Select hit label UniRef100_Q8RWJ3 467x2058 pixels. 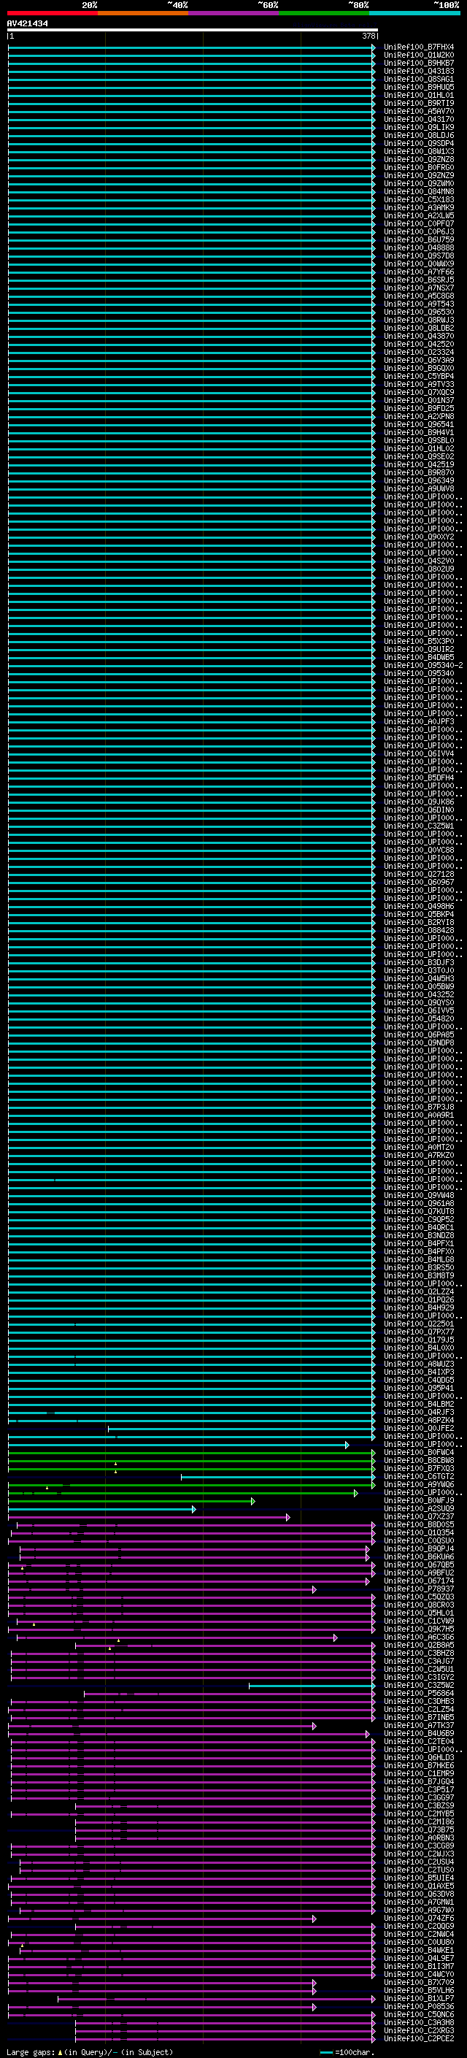point(419,320)
